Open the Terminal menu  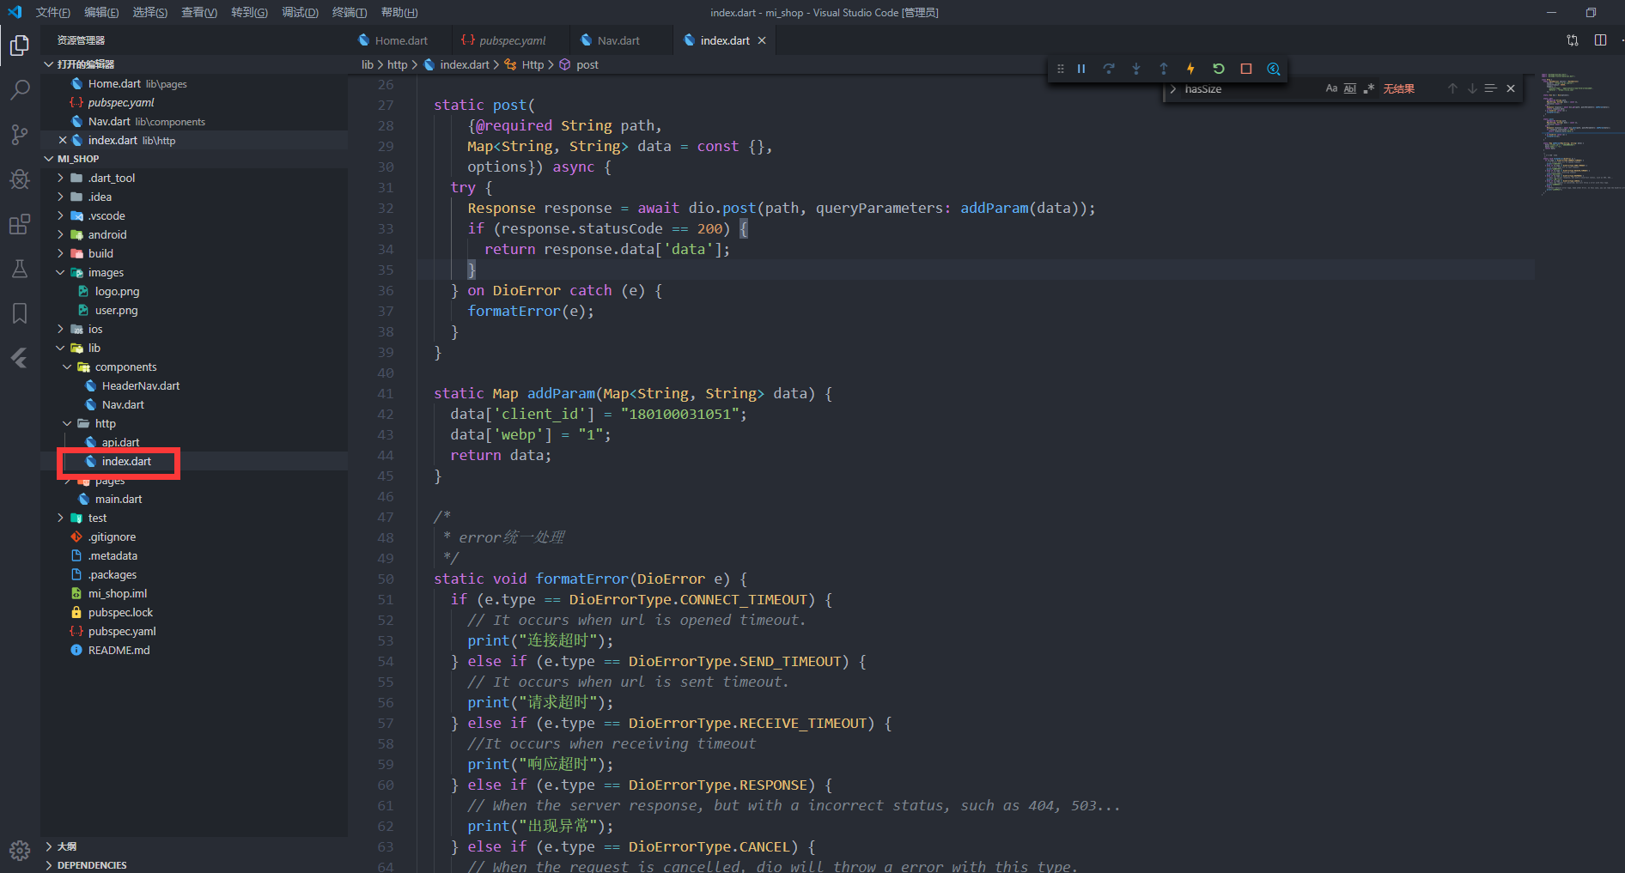coord(350,12)
